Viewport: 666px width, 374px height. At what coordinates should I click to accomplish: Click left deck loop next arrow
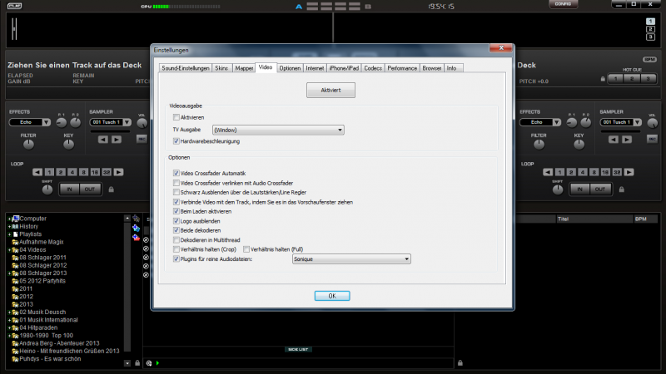click(x=118, y=172)
